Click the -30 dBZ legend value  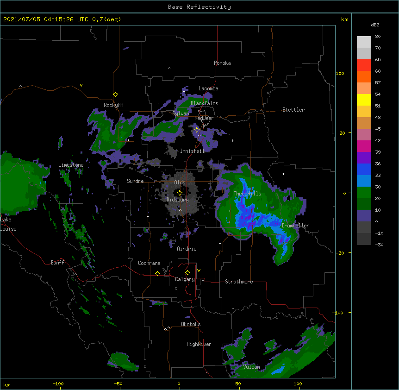pos(379,245)
